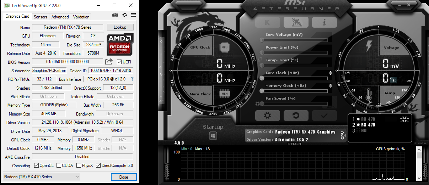Toggle the PhysX checkbox
Screen dimensions: 429x185
pos(79,166)
